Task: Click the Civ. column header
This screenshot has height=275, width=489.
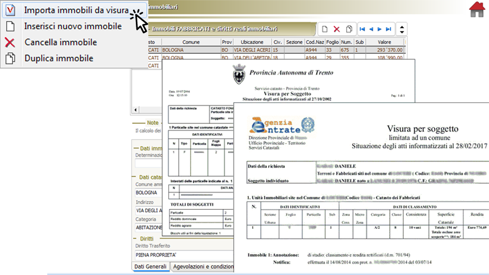Action: click(278, 42)
